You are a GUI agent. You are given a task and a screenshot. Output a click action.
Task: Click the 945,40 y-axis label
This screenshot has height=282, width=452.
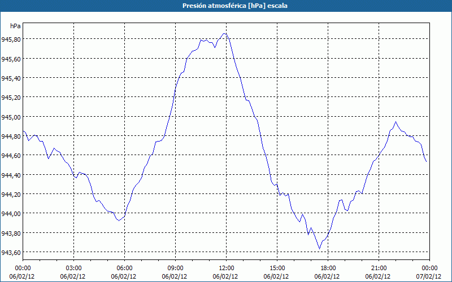(11, 78)
